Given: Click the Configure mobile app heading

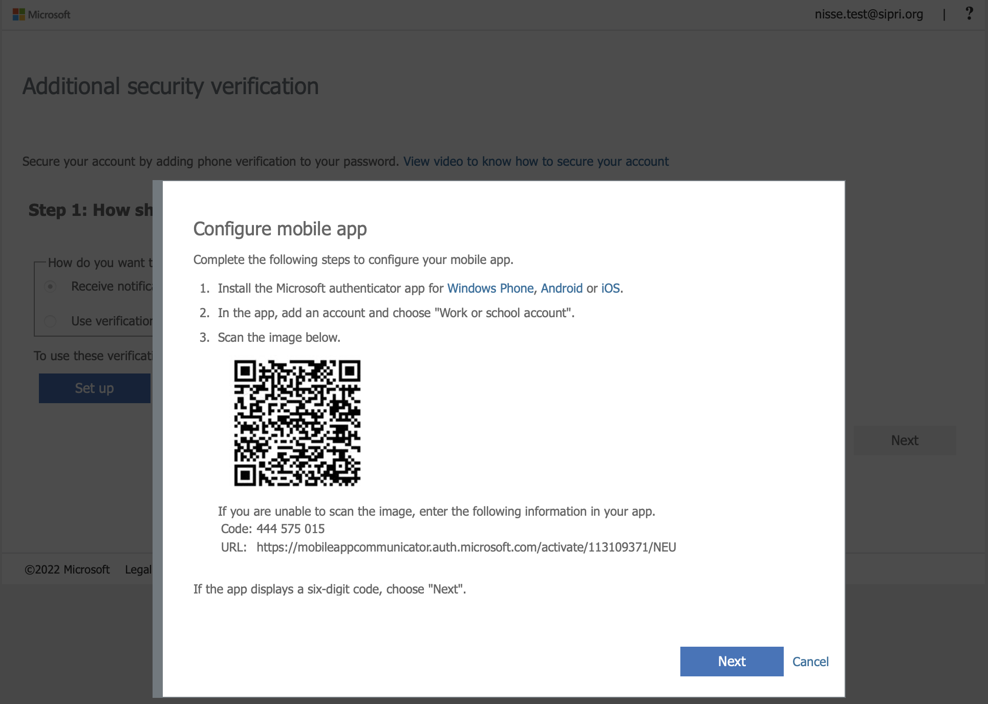Looking at the screenshot, I should pyautogui.click(x=280, y=229).
